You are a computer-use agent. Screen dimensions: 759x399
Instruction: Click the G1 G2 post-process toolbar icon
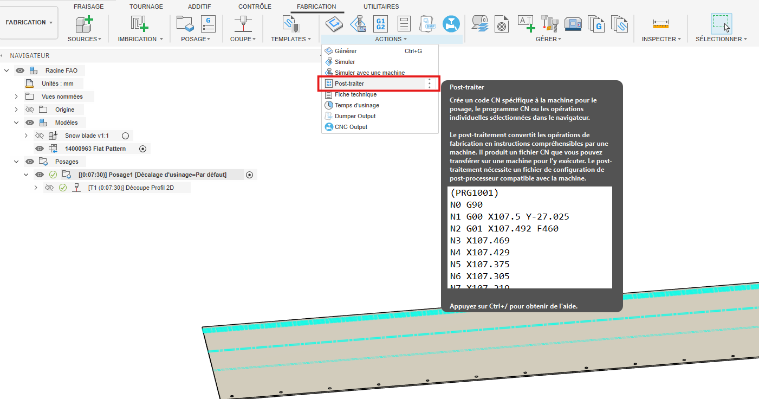click(x=381, y=24)
